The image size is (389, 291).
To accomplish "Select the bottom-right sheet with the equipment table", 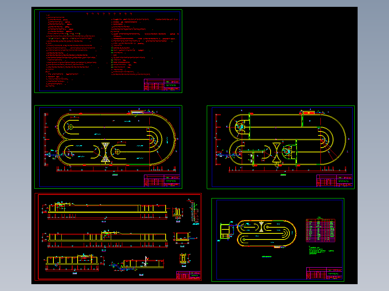I will pyautogui.click(x=278, y=240).
